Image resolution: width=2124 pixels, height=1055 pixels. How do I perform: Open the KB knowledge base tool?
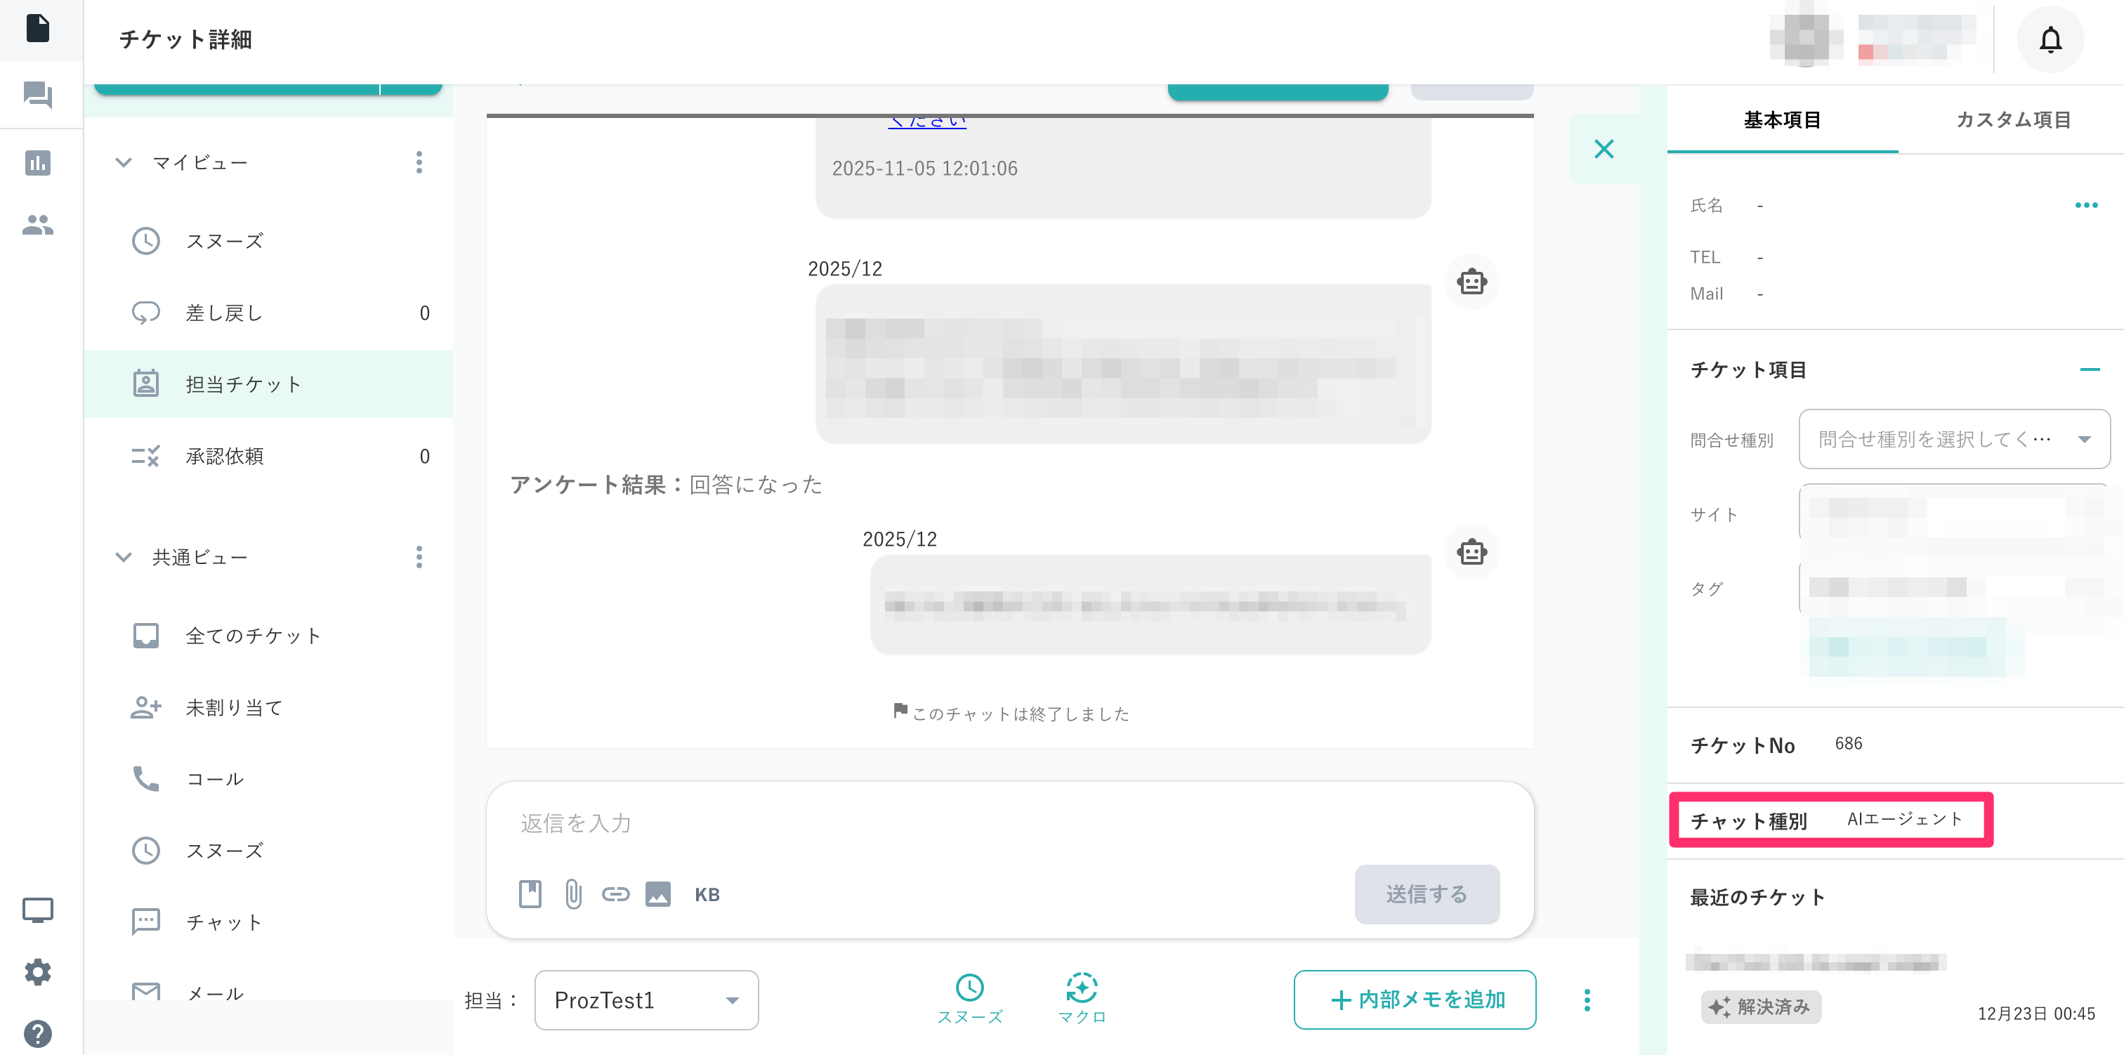(707, 895)
